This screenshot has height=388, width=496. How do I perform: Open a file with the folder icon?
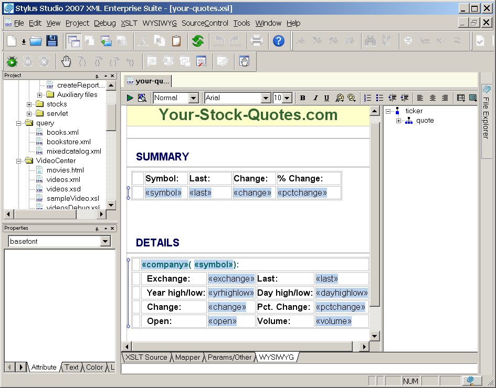point(36,41)
